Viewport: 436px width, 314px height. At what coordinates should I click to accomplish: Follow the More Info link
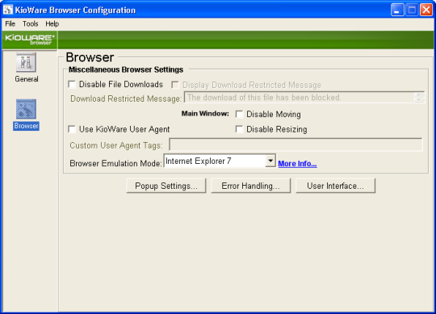[x=297, y=164]
